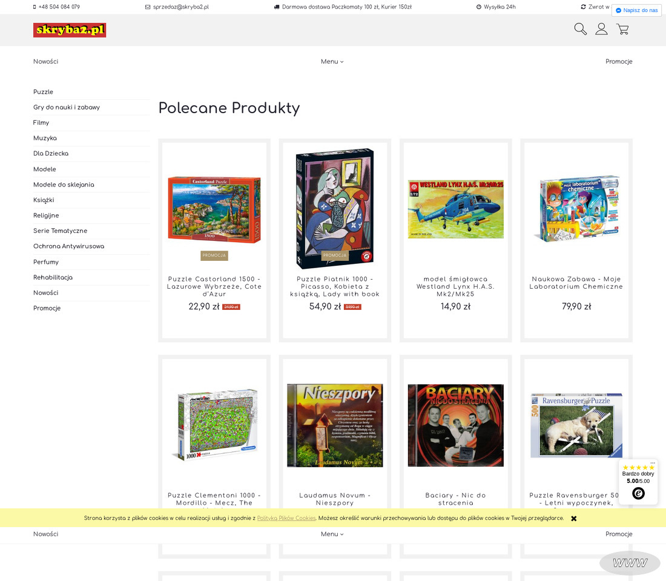Open Piatnik Picasso puzzle image
The height and width of the screenshot is (581, 666).
(335, 209)
